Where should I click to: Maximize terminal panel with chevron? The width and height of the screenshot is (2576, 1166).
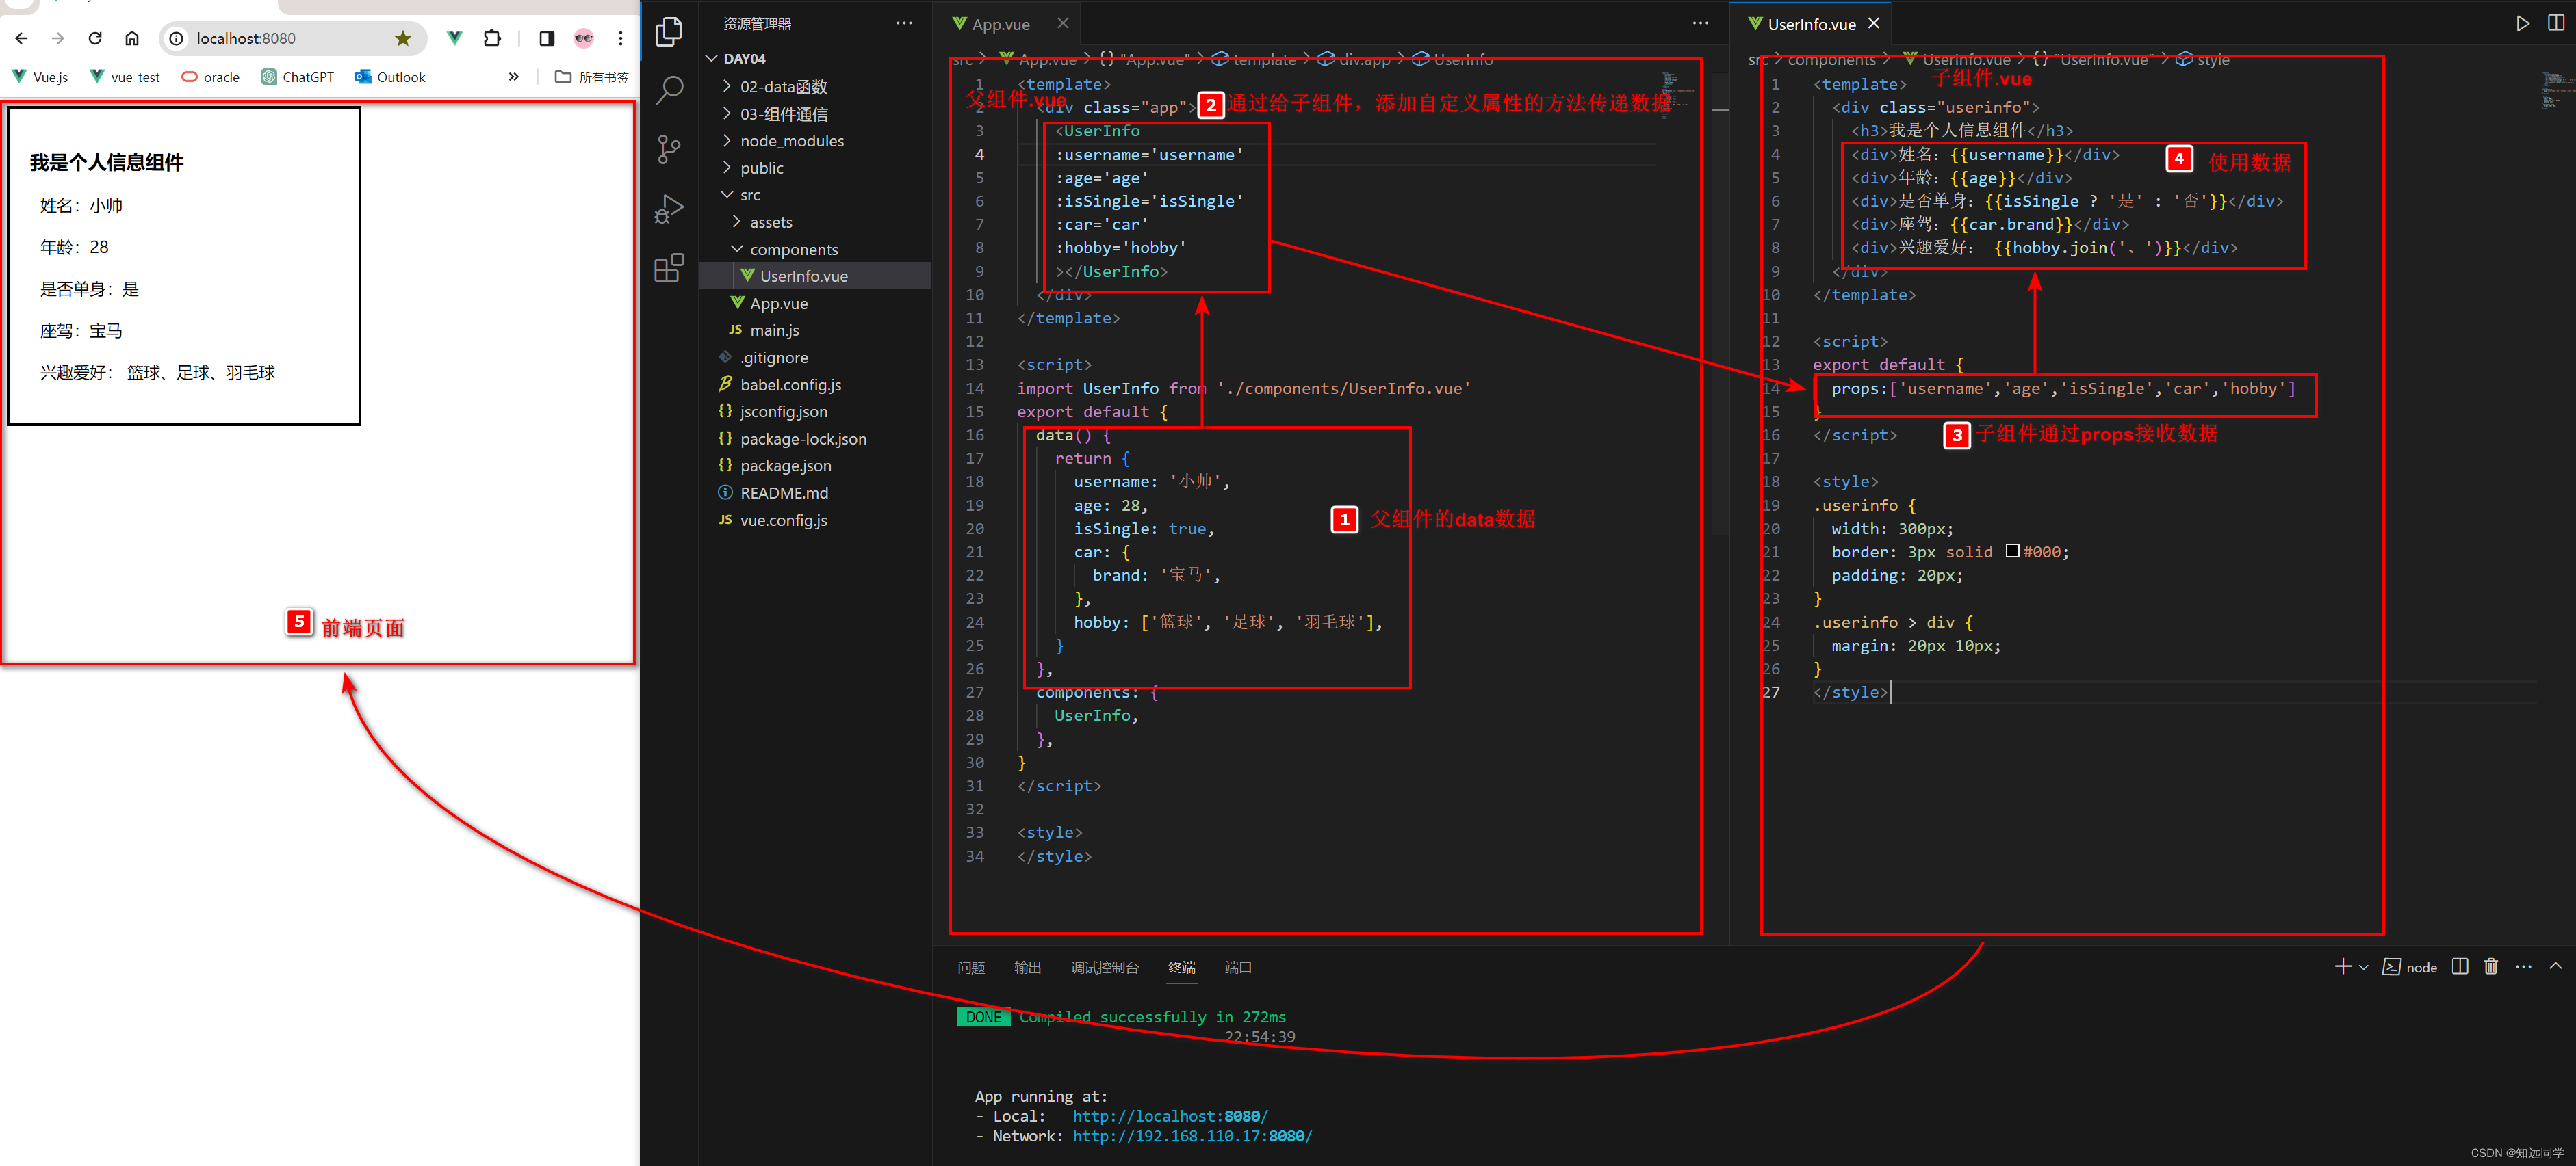point(2556,966)
